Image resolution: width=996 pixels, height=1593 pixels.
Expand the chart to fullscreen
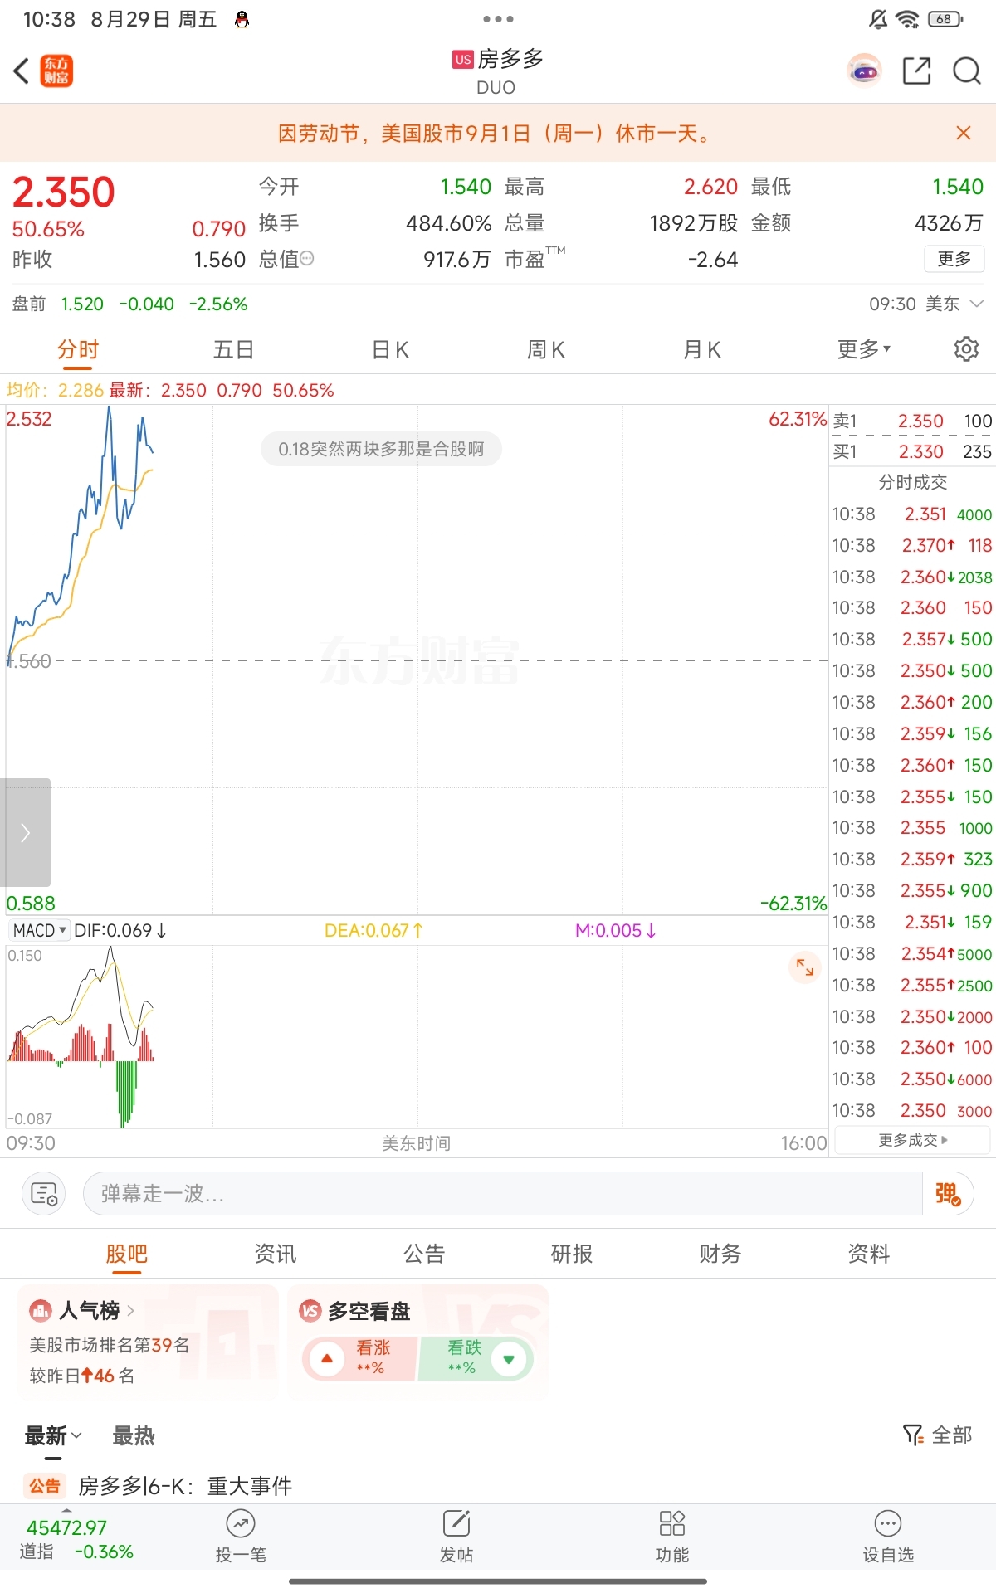[x=805, y=967]
